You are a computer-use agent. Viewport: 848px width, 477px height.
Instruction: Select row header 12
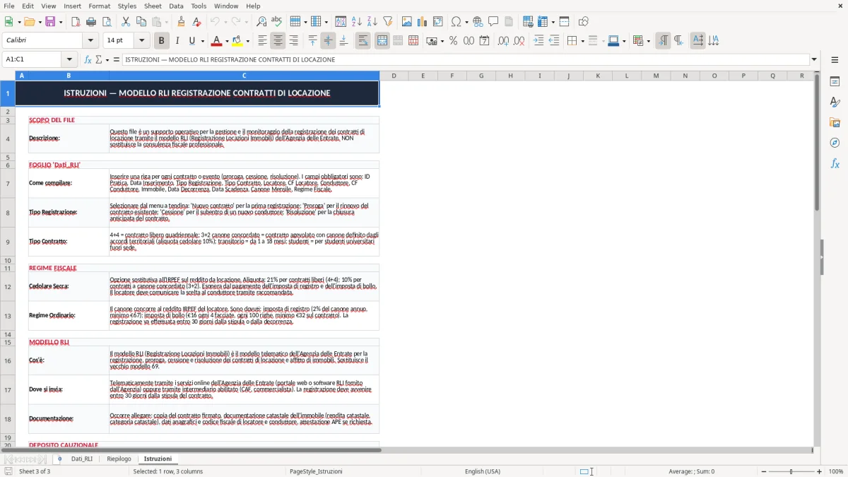8,286
